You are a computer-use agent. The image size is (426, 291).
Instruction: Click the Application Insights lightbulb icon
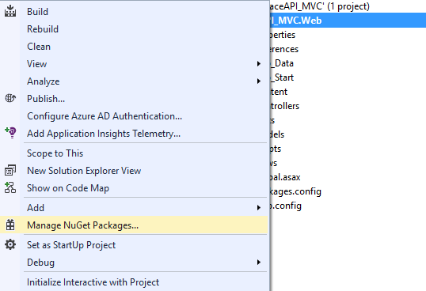10,133
